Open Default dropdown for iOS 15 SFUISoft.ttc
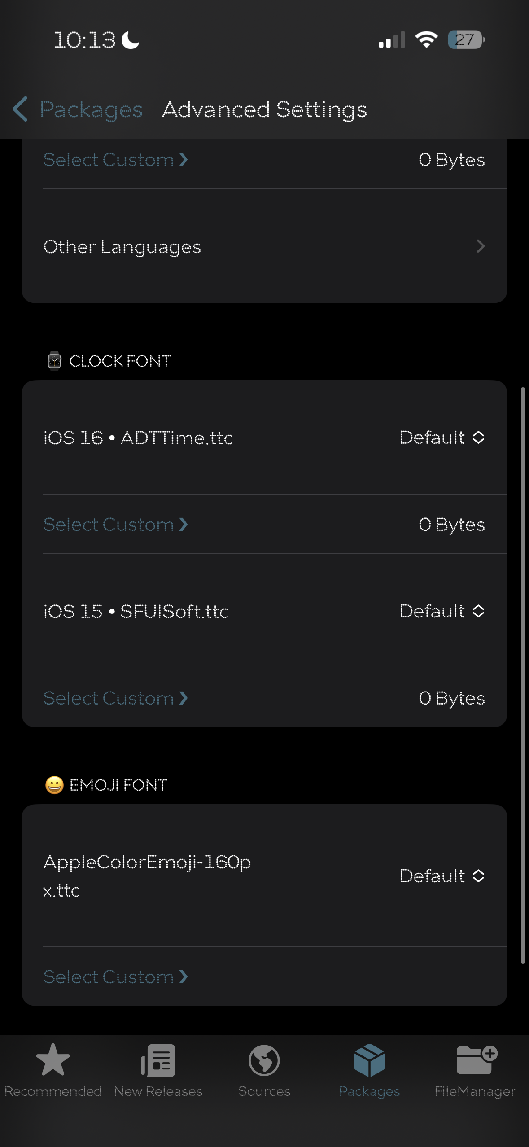This screenshot has height=1147, width=529. (x=442, y=611)
